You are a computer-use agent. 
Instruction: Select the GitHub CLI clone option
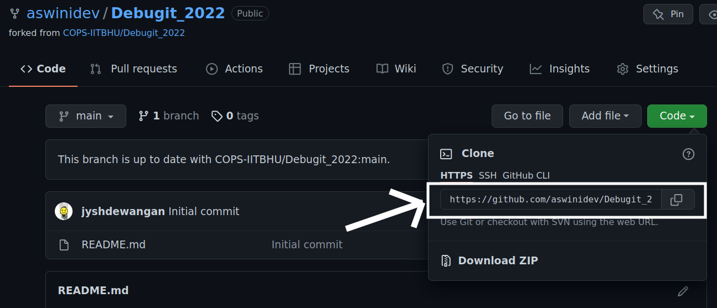point(526,175)
